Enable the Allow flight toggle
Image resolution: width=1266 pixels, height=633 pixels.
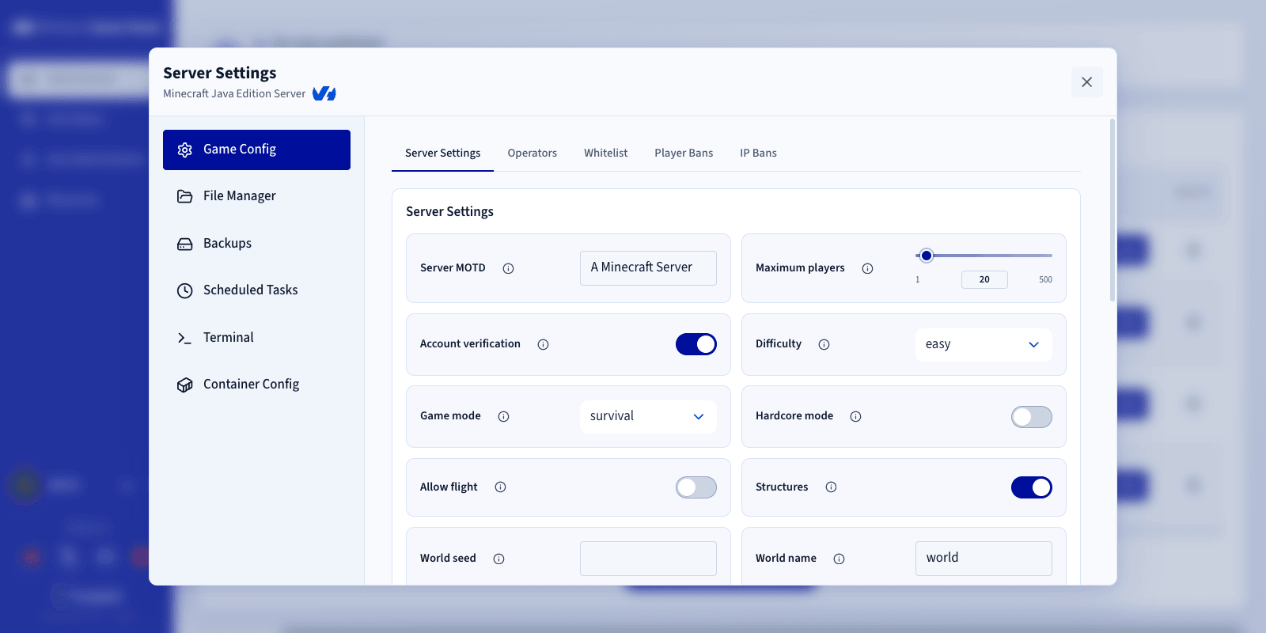click(696, 487)
